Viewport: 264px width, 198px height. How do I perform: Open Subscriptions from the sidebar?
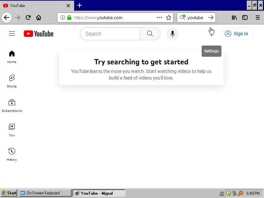point(12,106)
